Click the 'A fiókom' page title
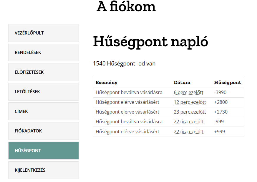The image size is (257, 182). click(126, 7)
